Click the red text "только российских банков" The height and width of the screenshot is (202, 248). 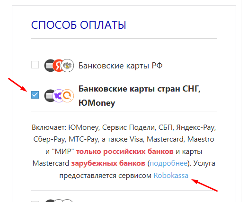[x=125, y=151]
